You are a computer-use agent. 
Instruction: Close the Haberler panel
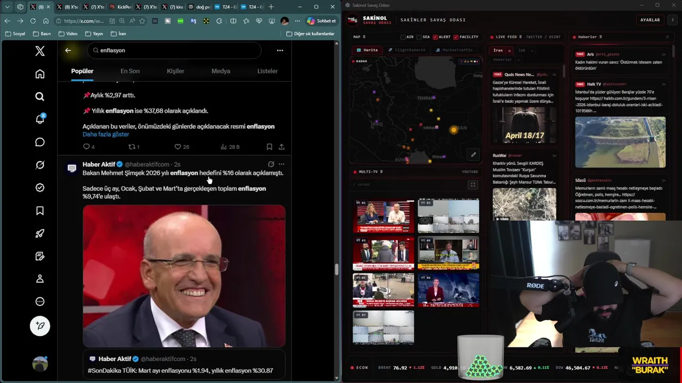[x=667, y=37]
